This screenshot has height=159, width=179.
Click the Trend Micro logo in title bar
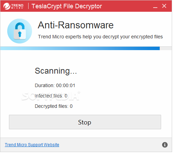pyautogui.click(x=13, y=6)
